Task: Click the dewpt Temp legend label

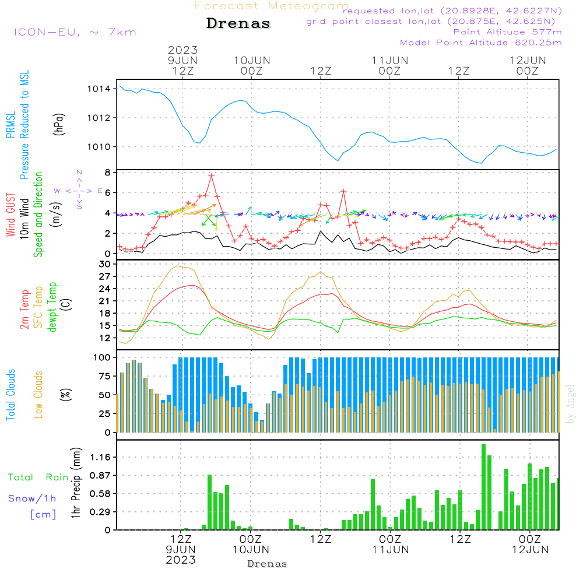Action: (52, 307)
